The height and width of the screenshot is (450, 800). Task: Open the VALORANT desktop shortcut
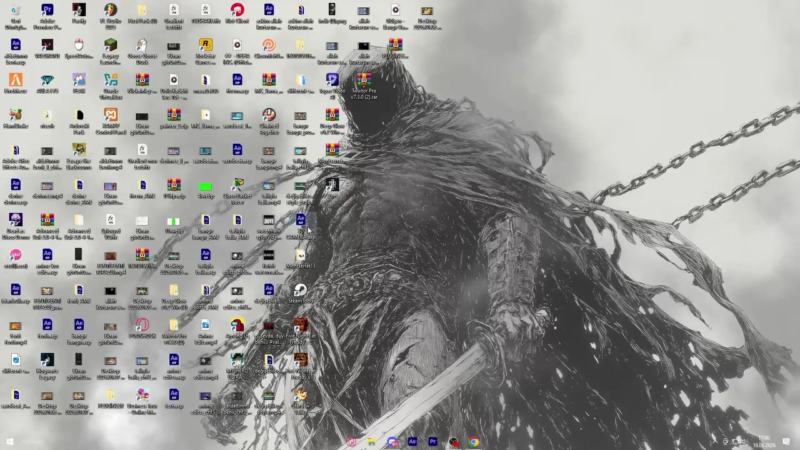pyautogui.click(x=47, y=49)
